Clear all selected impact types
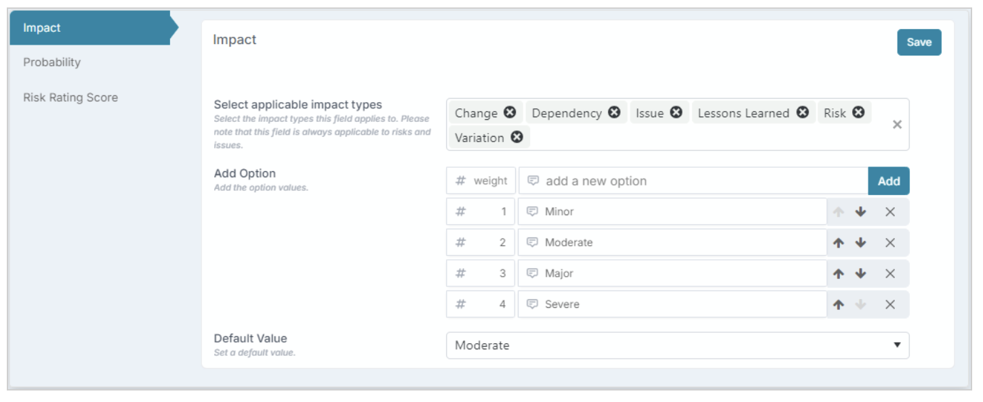Image resolution: width=983 pixels, height=402 pixels. [x=897, y=125]
